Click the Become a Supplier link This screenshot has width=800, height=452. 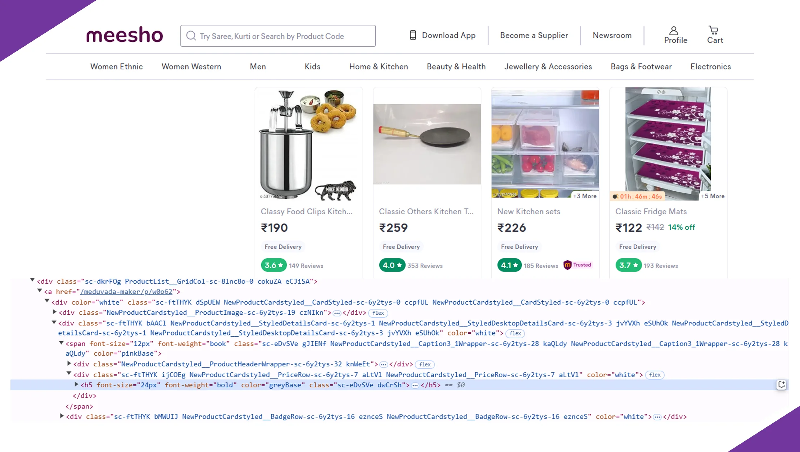coord(534,35)
